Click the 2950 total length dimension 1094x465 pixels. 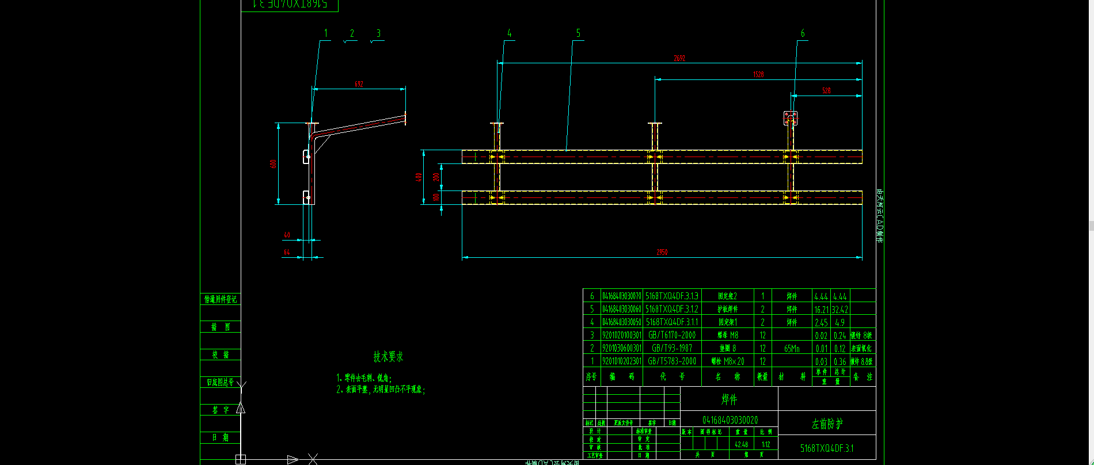(x=662, y=252)
